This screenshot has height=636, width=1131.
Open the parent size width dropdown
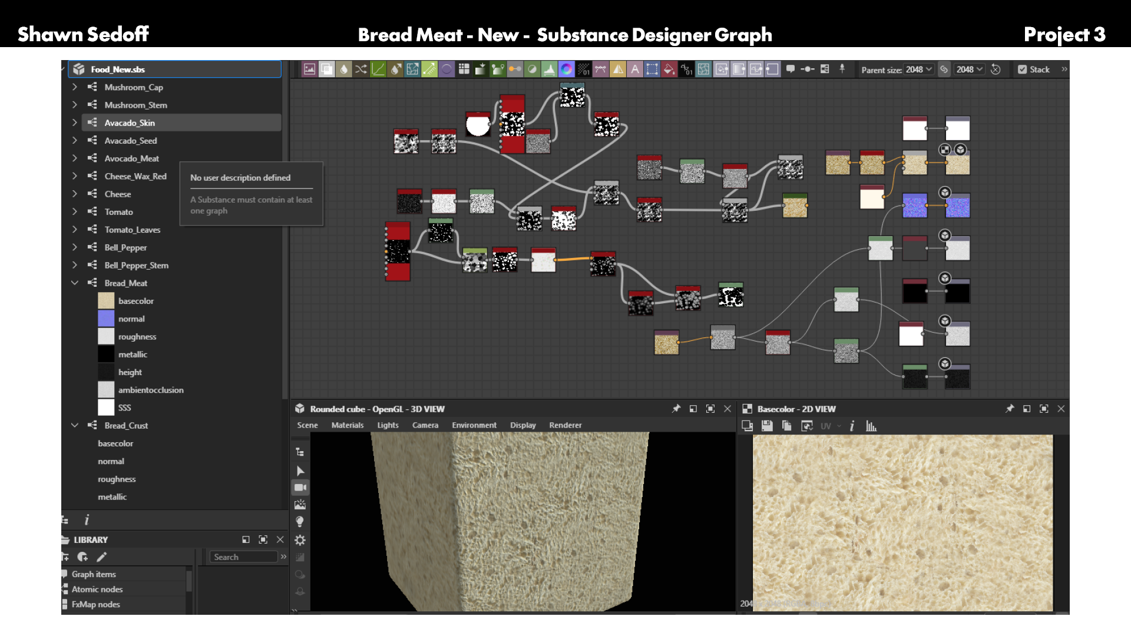(920, 69)
